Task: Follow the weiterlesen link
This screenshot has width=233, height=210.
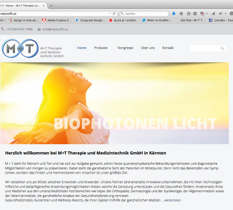Action: point(173,200)
